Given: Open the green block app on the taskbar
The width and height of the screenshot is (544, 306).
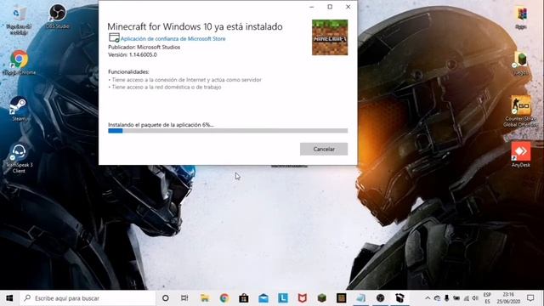Looking at the screenshot, I should click(322, 298).
